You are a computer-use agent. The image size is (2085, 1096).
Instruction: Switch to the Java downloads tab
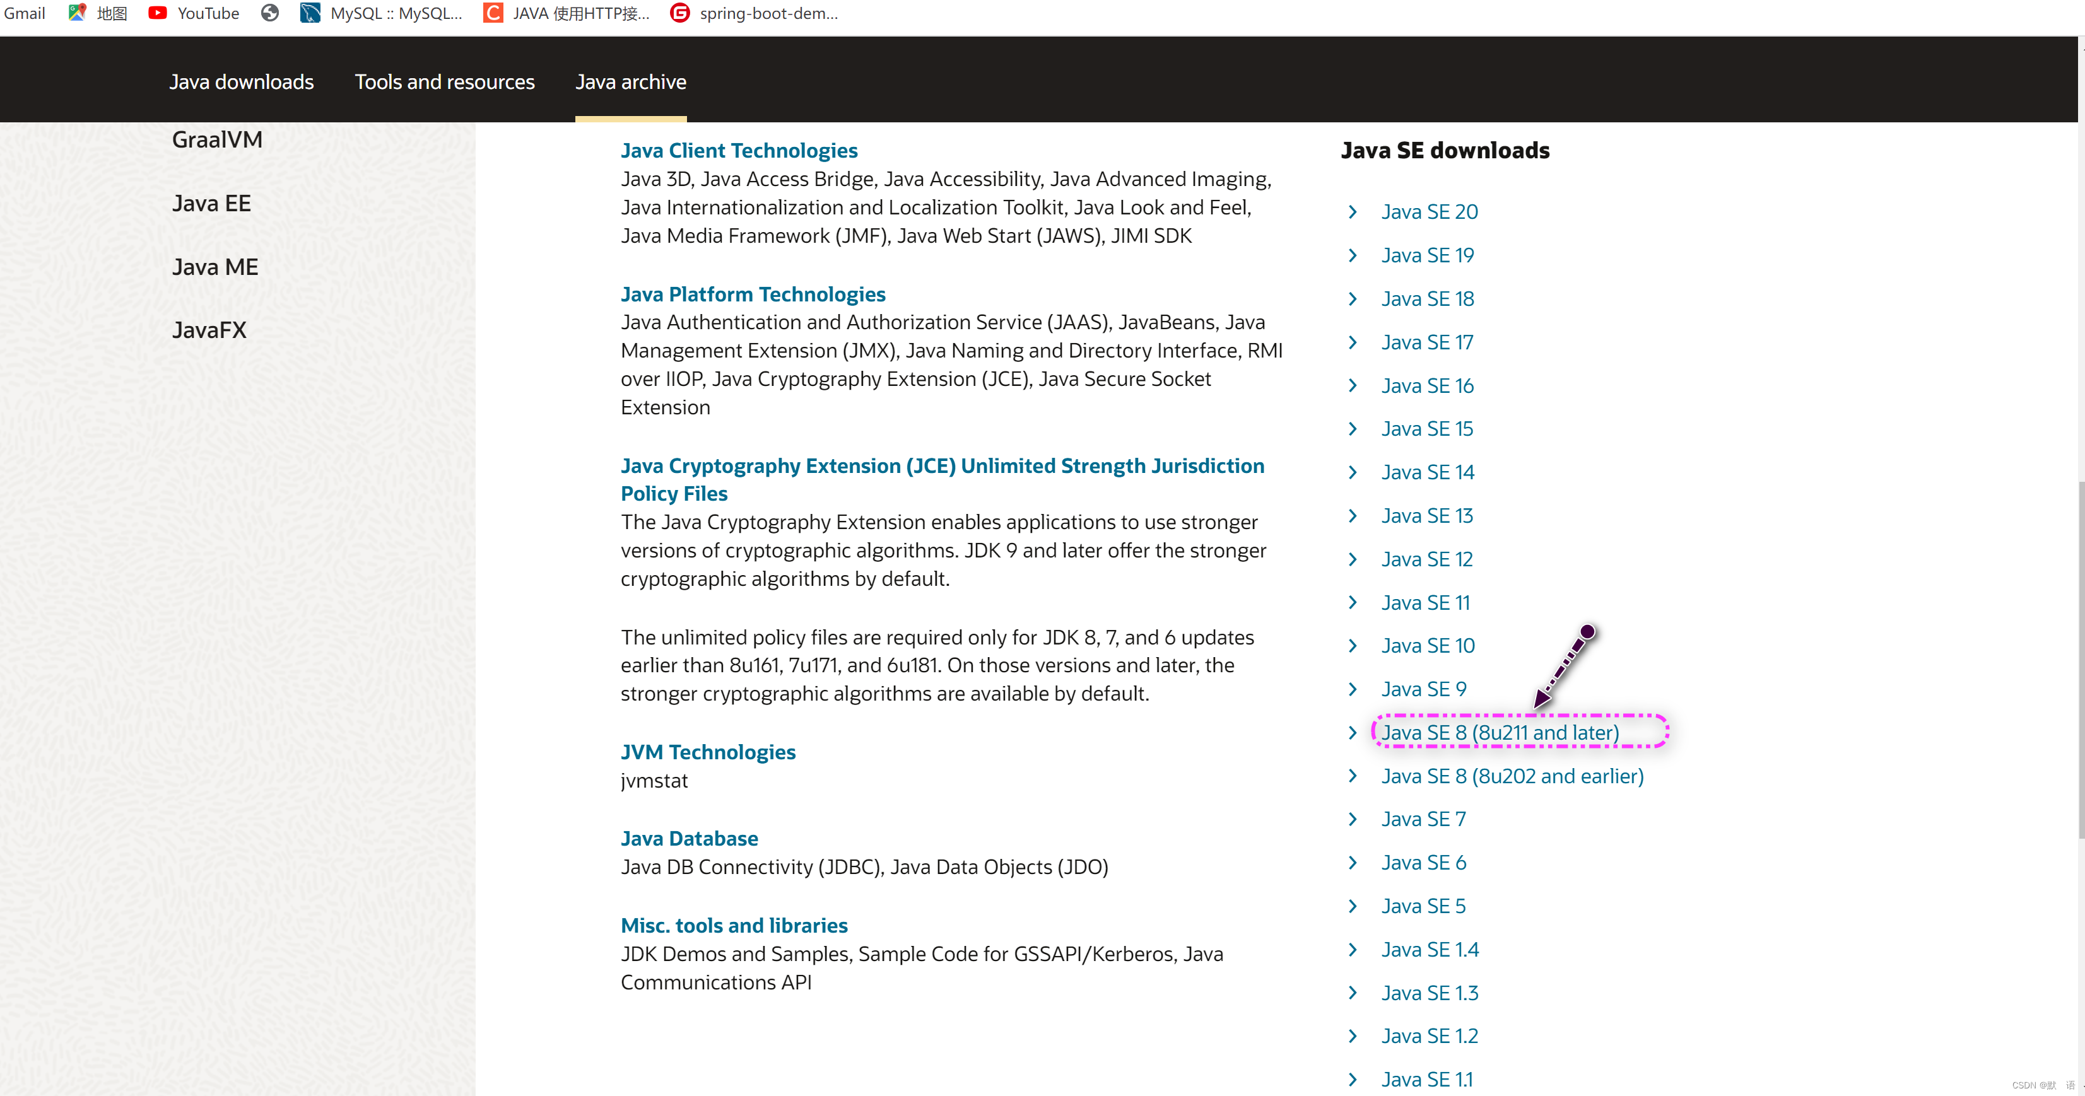tap(241, 82)
